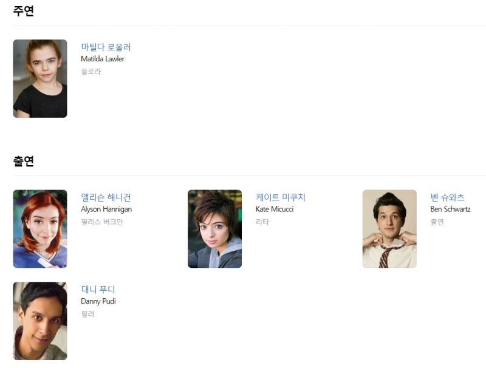Click the 마틸다 로울러 name link
Screen dimensions: 486x368
coord(106,47)
